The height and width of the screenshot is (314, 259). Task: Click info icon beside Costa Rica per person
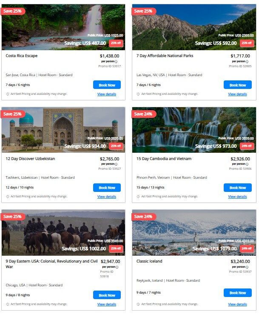tap(116, 61)
